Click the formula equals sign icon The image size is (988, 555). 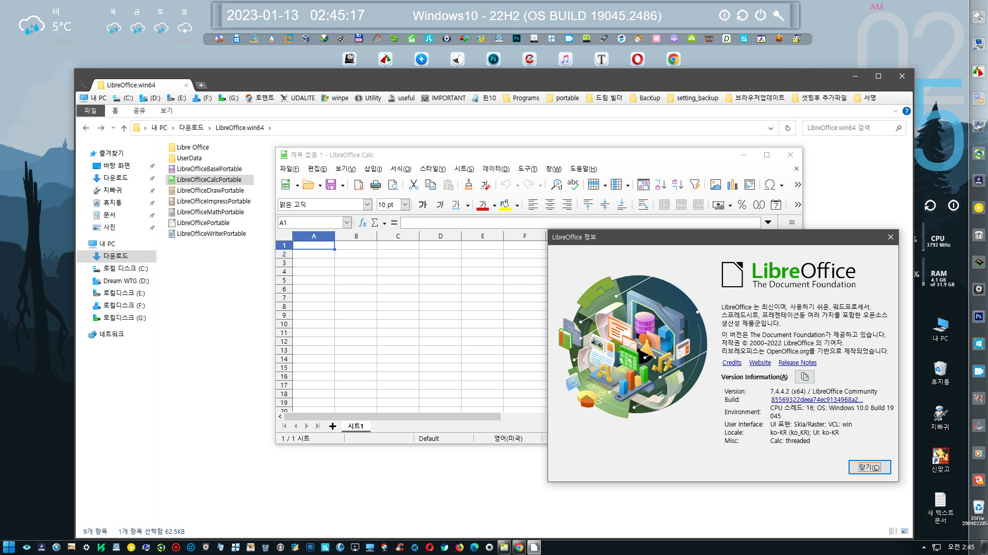tap(394, 223)
